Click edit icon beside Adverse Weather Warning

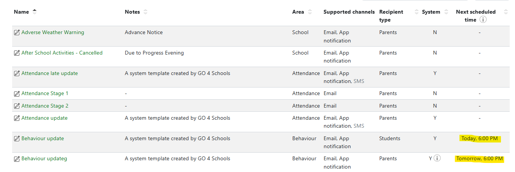point(17,33)
